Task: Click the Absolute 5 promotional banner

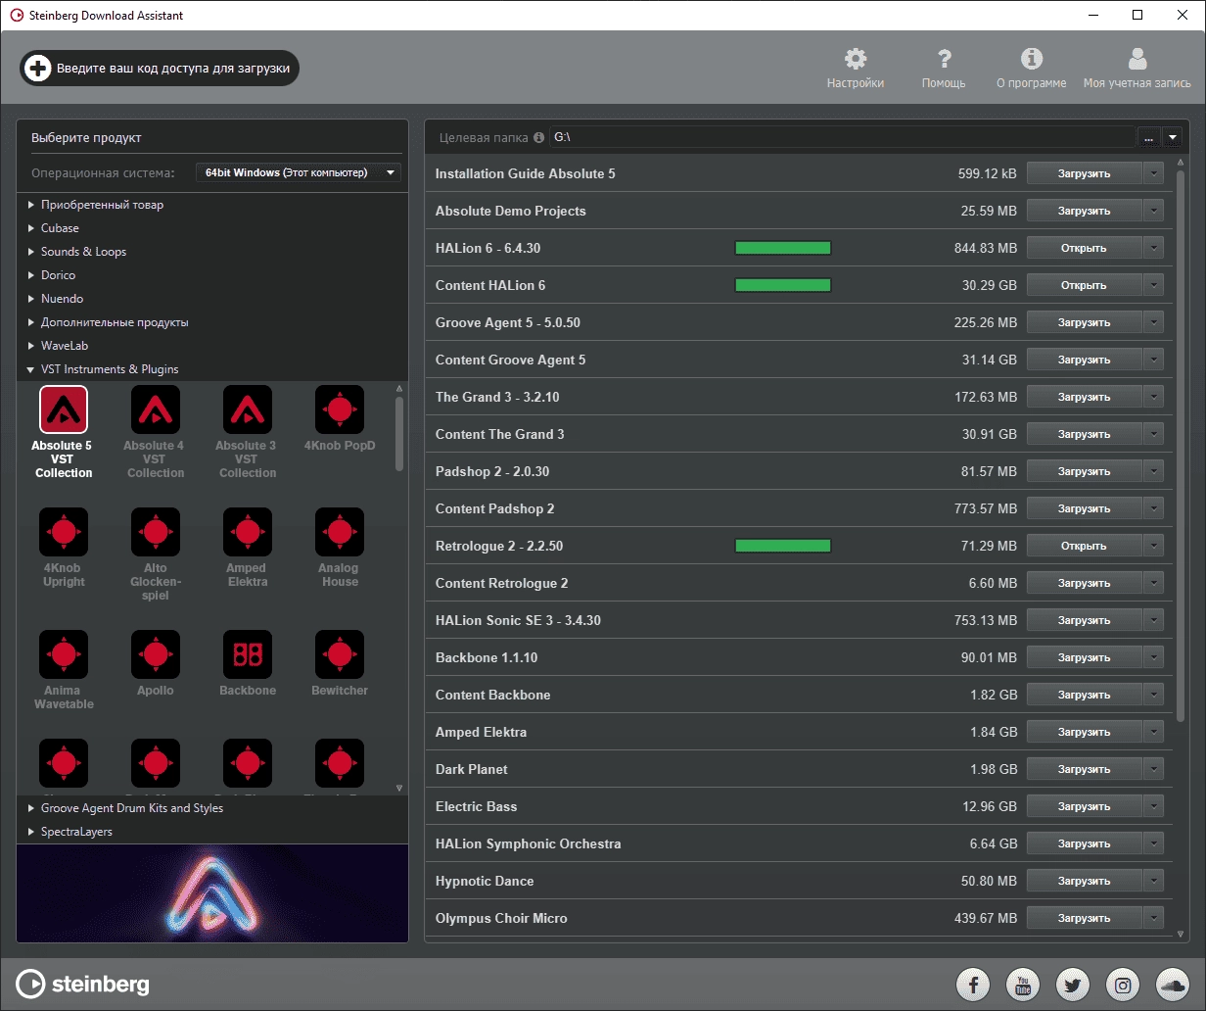Action: point(212,893)
